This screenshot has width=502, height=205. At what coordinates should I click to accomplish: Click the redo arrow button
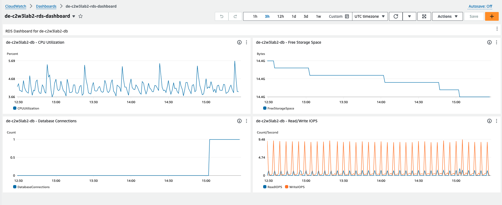(x=235, y=16)
